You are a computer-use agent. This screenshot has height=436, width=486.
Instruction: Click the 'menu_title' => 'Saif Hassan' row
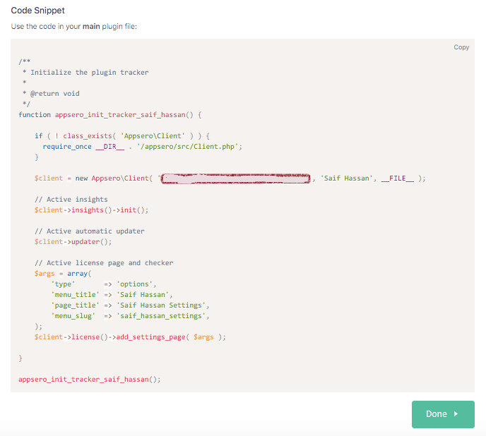[112, 295]
